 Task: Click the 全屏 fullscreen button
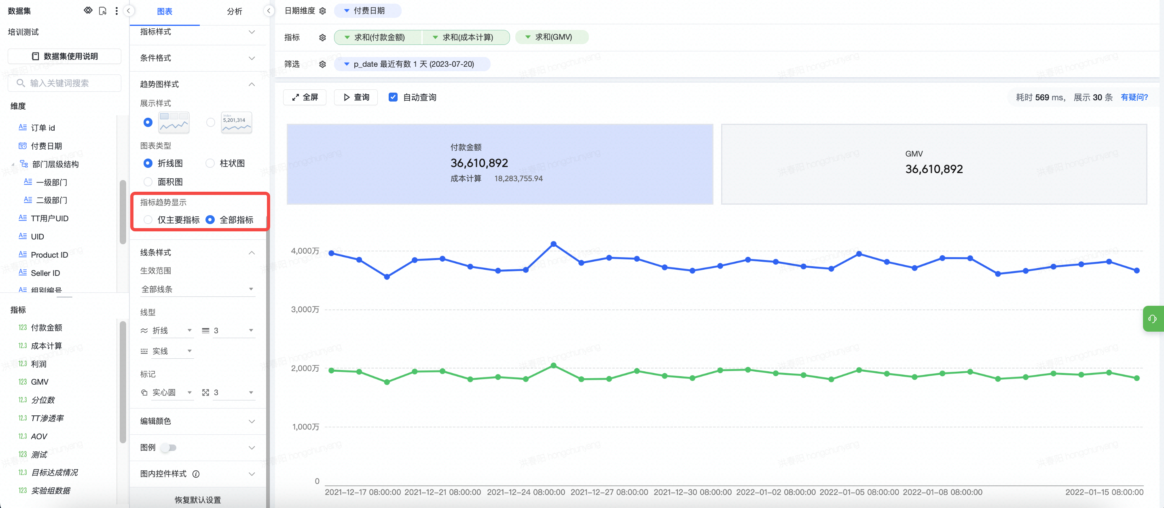click(305, 97)
